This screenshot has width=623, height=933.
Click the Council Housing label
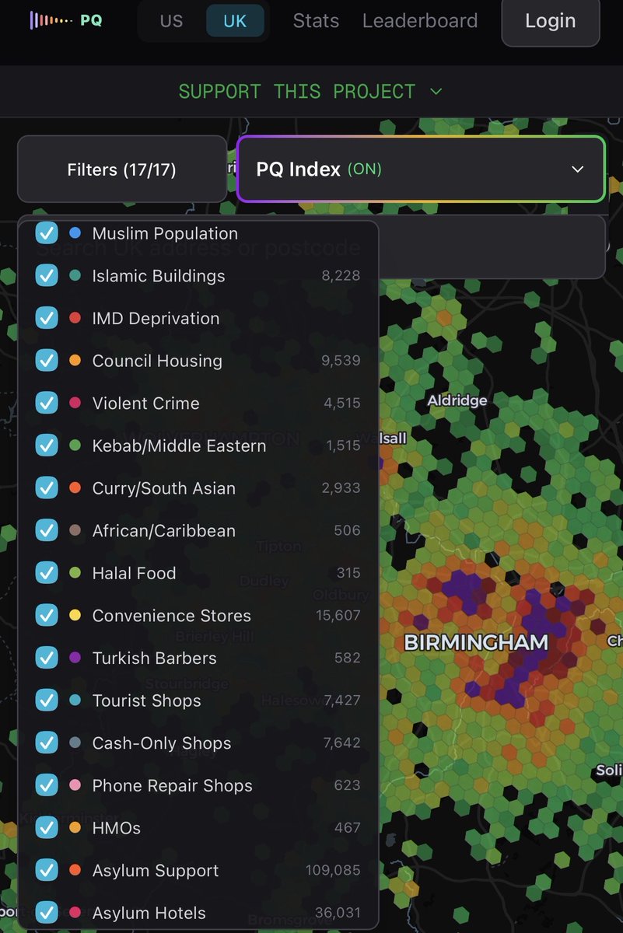(x=157, y=361)
